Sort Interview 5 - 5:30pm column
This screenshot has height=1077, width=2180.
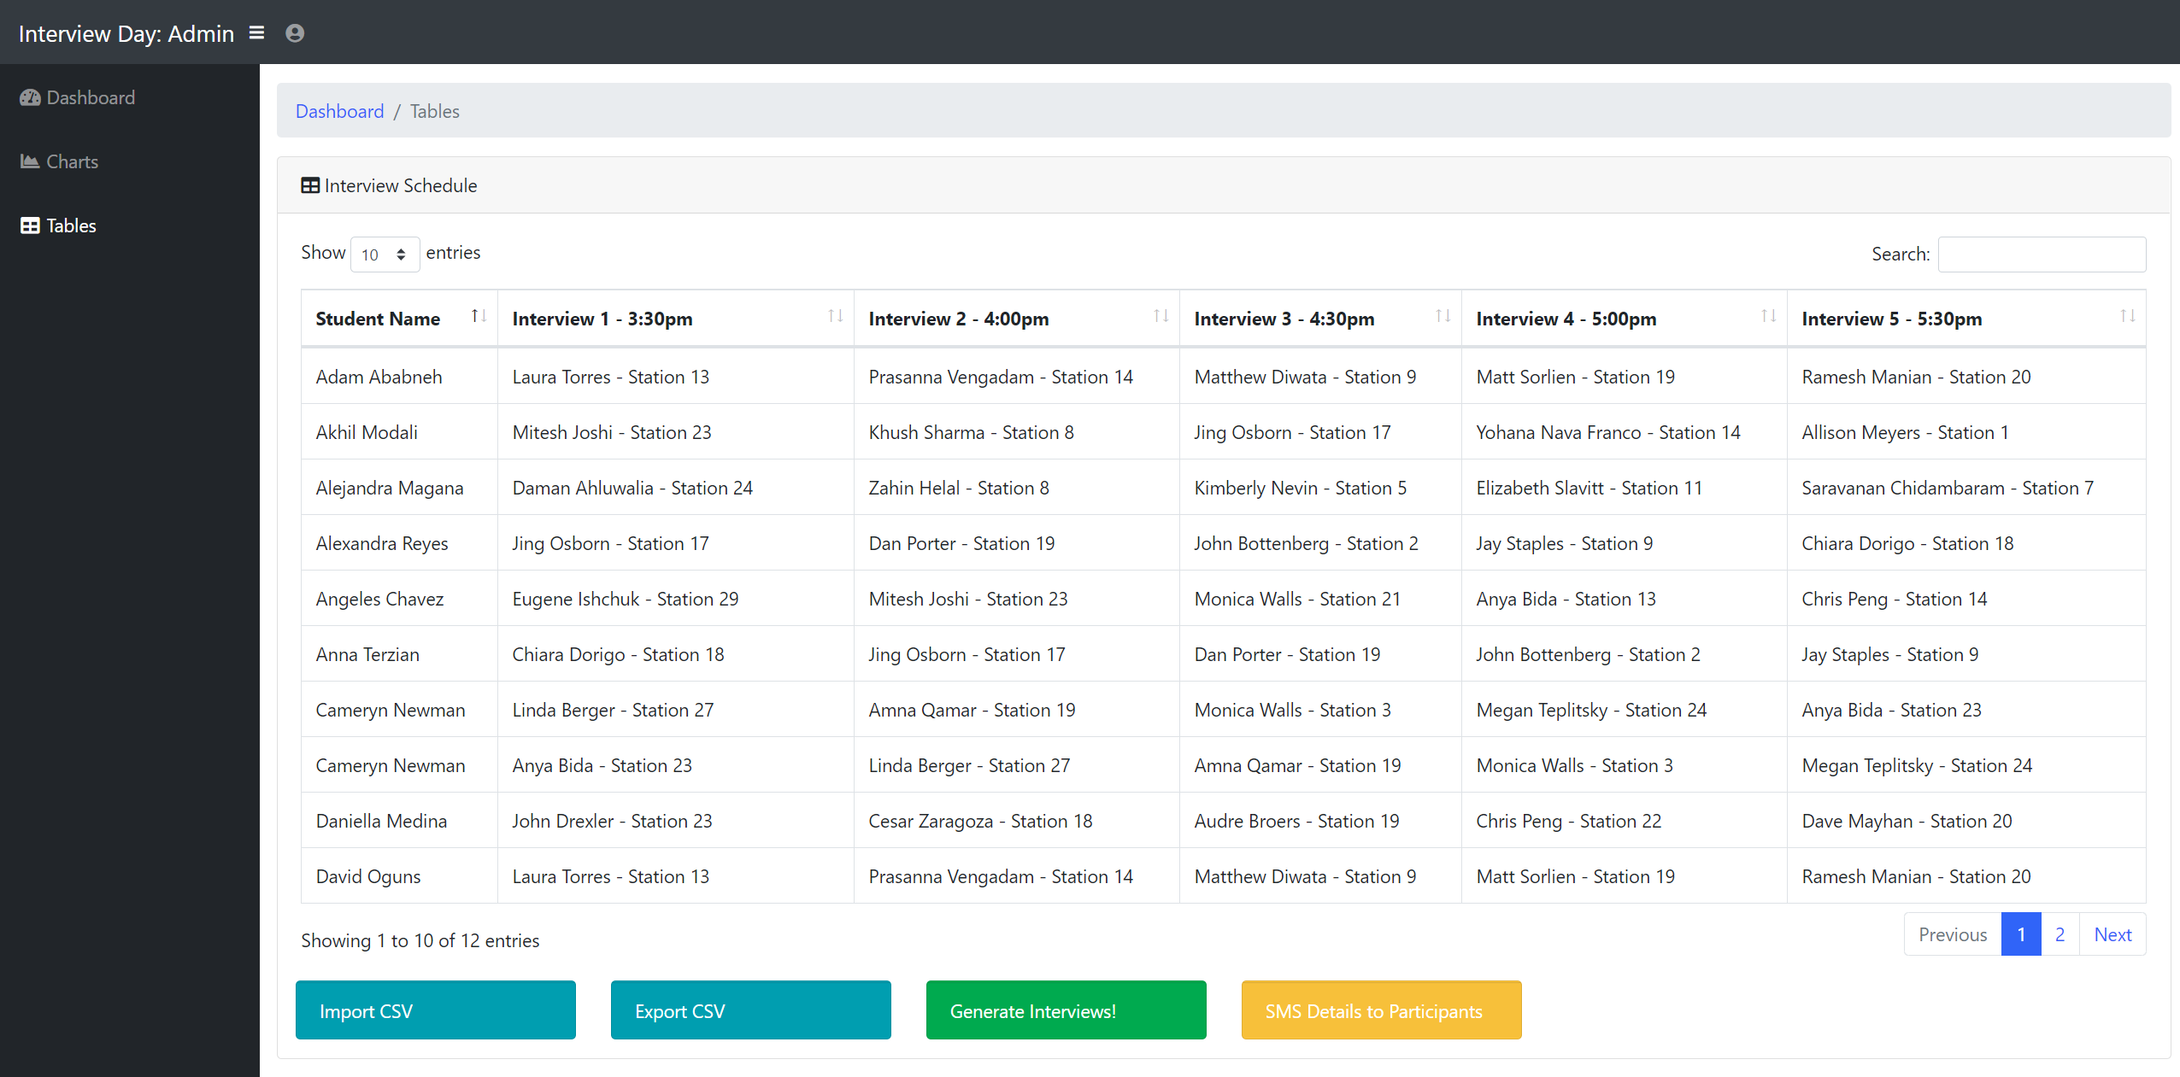(2127, 317)
